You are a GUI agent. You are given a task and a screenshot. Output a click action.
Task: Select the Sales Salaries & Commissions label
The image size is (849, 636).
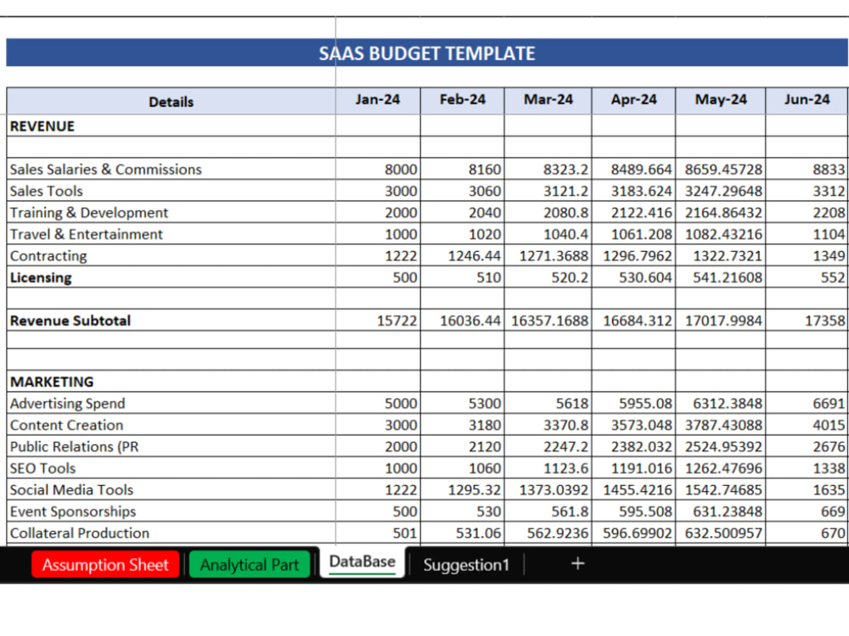point(171,169)
